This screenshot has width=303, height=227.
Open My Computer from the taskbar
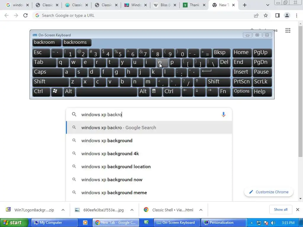click(x=54, y=223)
